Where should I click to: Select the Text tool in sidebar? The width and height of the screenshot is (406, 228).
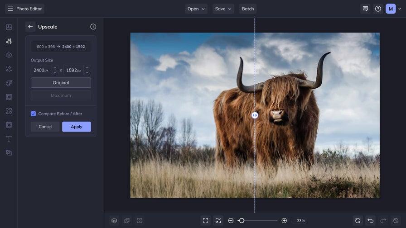[x=9, y=138]
